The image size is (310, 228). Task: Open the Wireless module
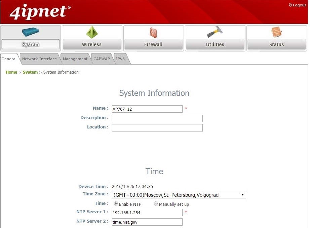[x=92, y=37]
